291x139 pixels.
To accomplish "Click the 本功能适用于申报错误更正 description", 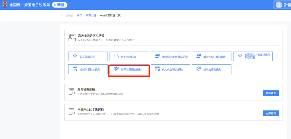I will [x=118, y=114].
